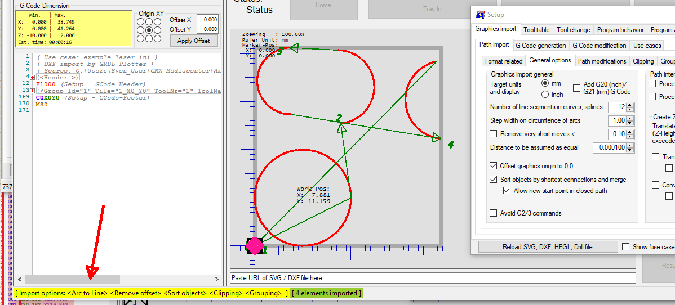Viewport: 675px width, 305px height.
Task: Click the right arrow of code scrollbar
Action: tap(217, 279)
